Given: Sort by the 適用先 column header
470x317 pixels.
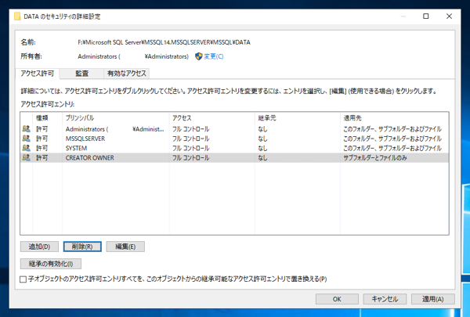Looking at the screenshot, I should pos(395,118).
